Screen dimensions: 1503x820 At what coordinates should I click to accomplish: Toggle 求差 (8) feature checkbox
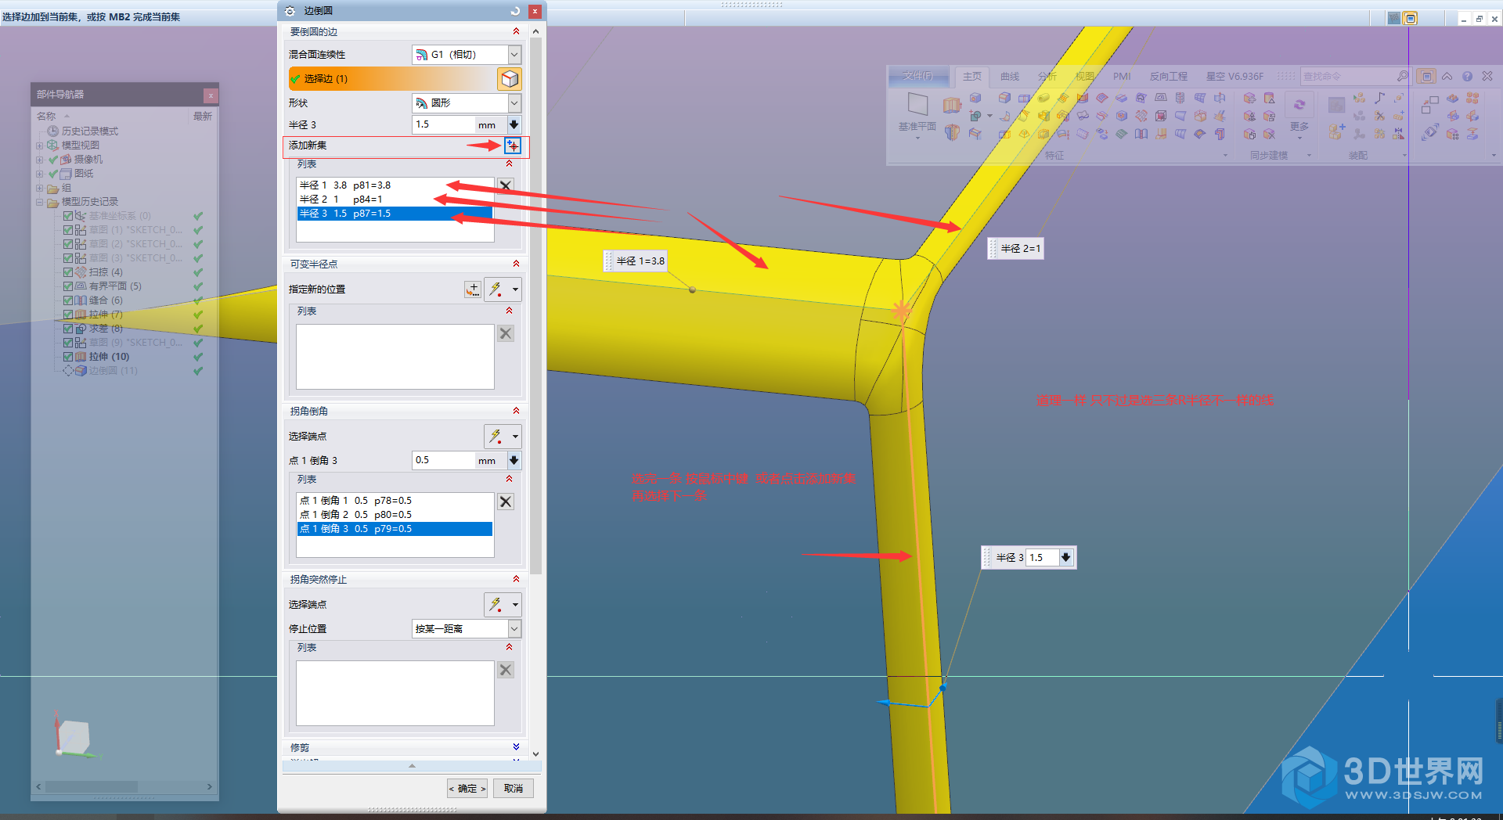tap(68, 329)
